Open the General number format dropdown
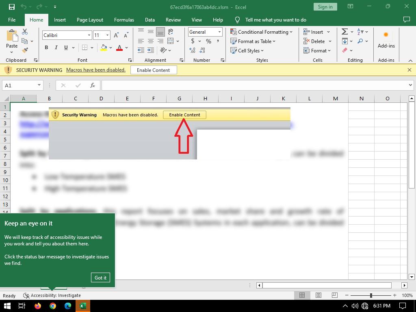This screenshot has height=312, width=416. (219, 32)
